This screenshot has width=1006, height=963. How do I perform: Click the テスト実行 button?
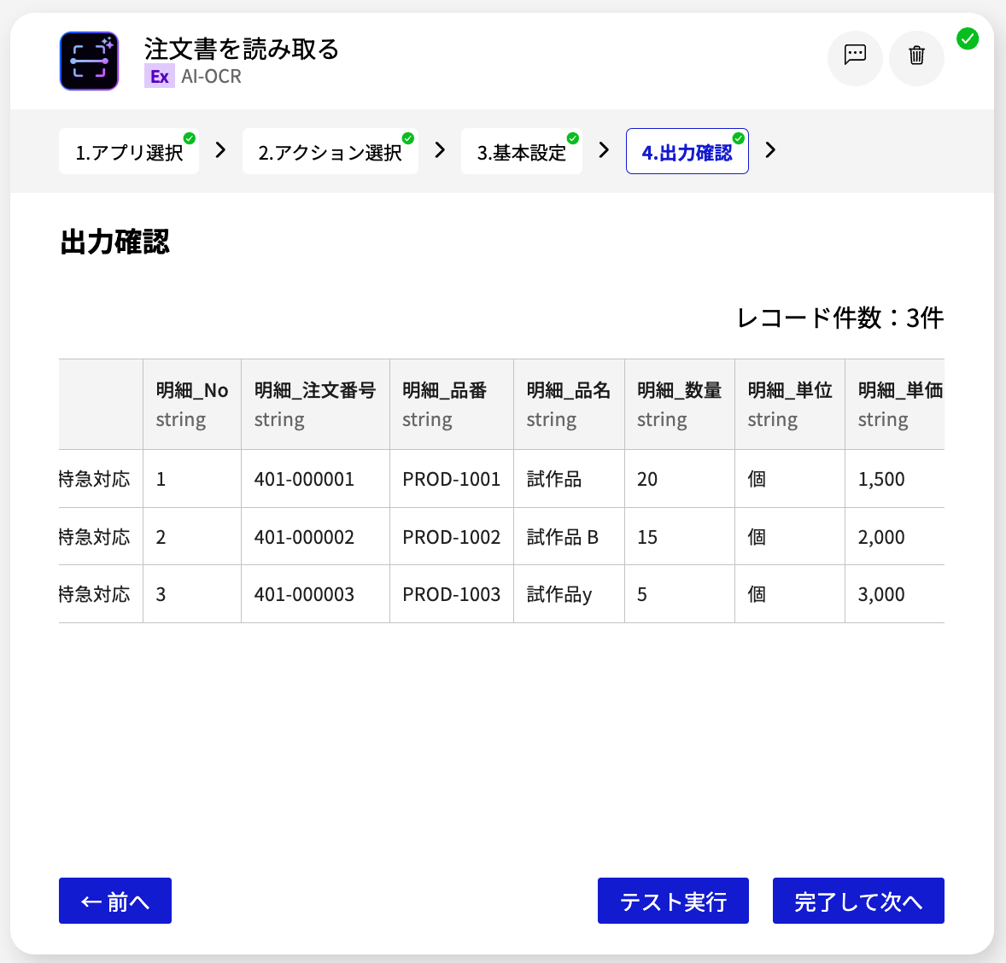[x=673, y=901]
